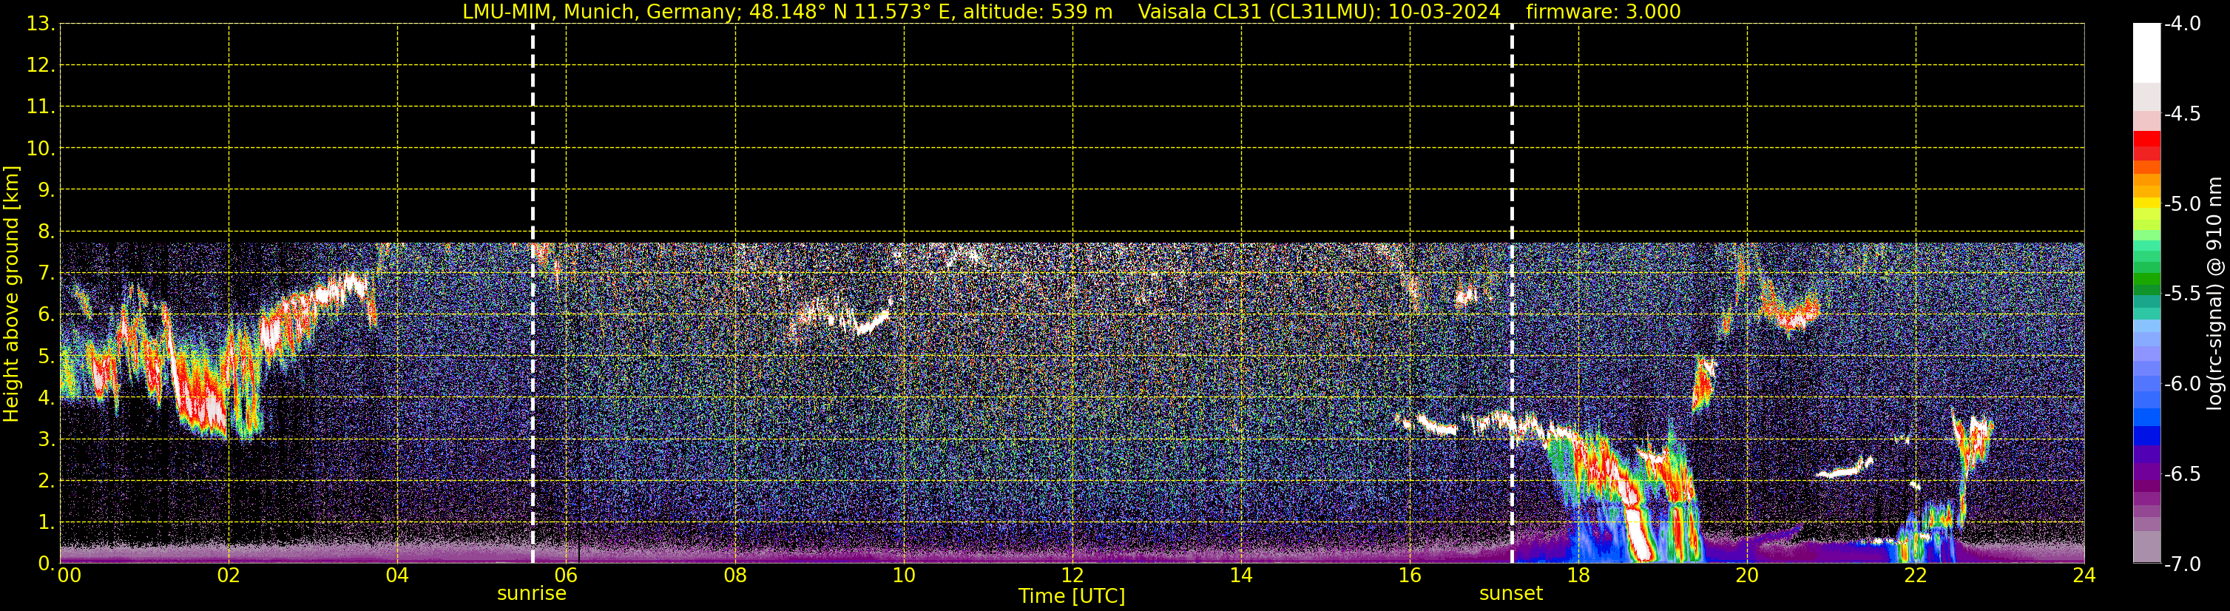Click the 'sunset' label below the time axis
Image resolution: width=2230 pixels, height=611 pixels.
point(1510,594)
